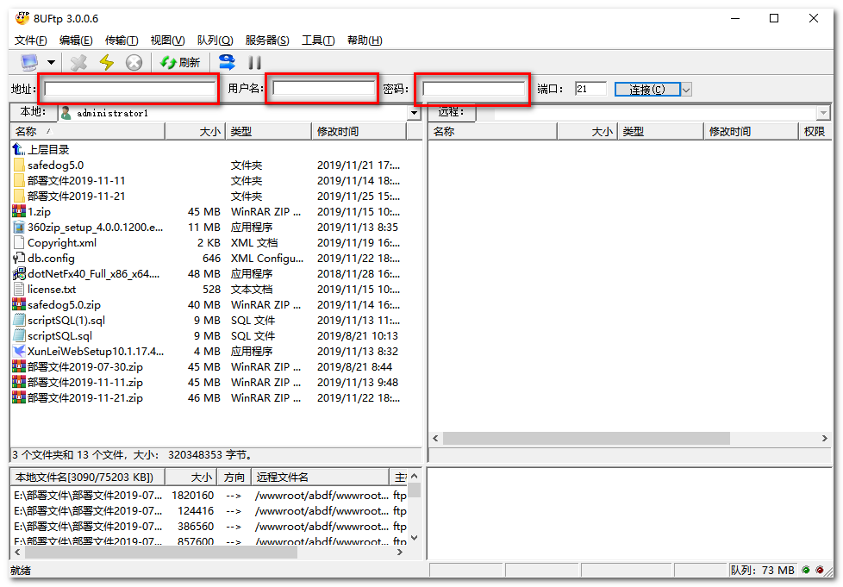
Task: Sort remote files by 权限 column
Action: point(815,132)
